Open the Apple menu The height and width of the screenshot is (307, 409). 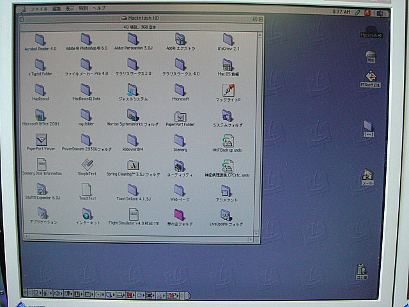24,10
